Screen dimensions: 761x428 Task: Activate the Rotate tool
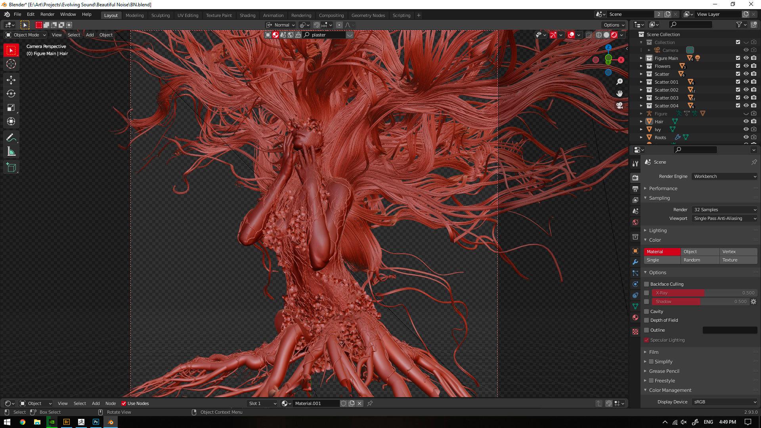click(x=11, y=94)
